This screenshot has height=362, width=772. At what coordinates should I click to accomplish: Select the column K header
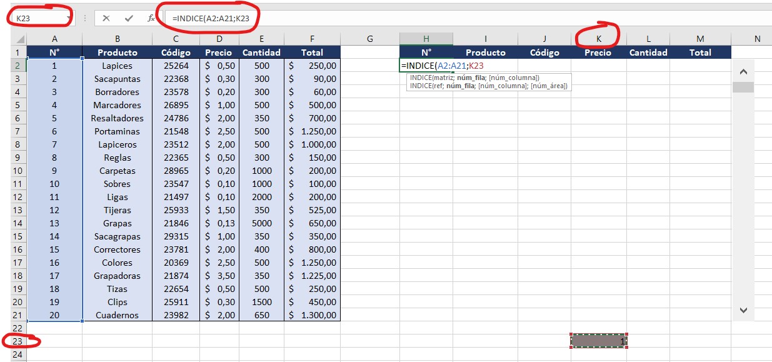tap(598, 39)
